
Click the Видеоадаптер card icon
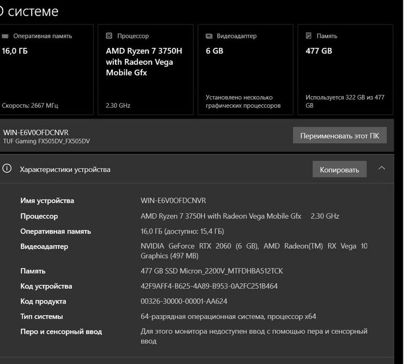[209, 36]
